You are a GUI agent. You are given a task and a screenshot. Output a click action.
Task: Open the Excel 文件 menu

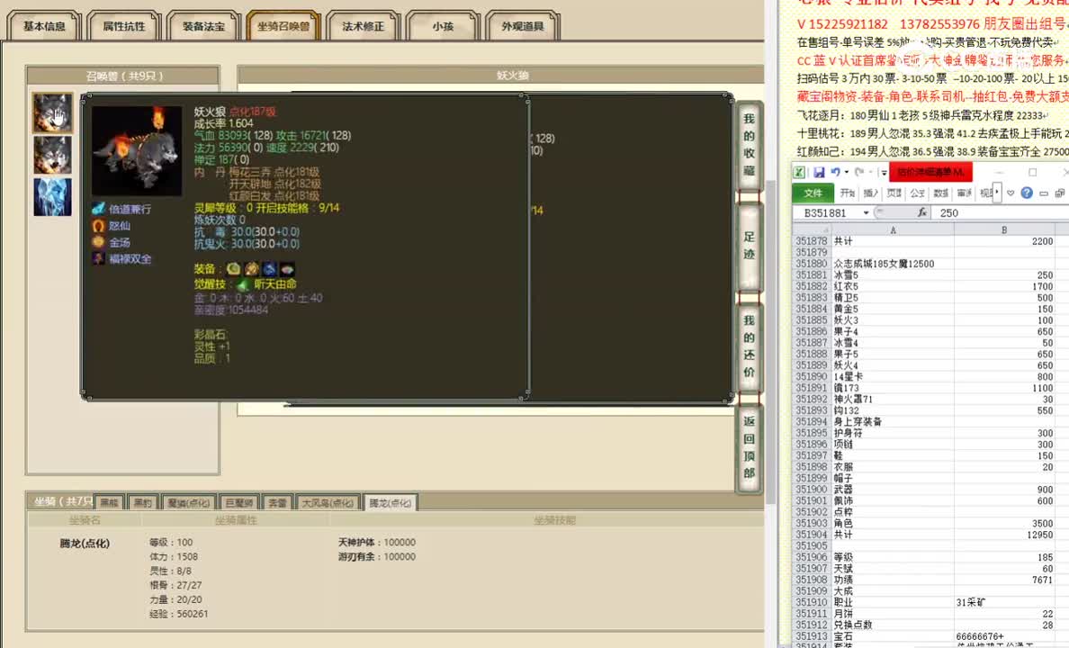(813, 193)
